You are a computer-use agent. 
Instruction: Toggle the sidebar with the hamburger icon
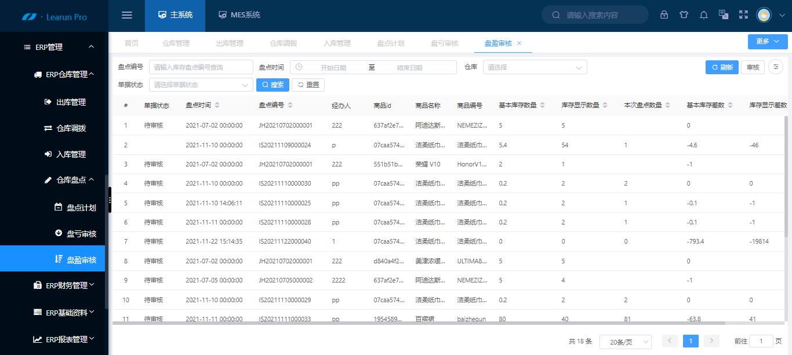[x=126, y=15]
